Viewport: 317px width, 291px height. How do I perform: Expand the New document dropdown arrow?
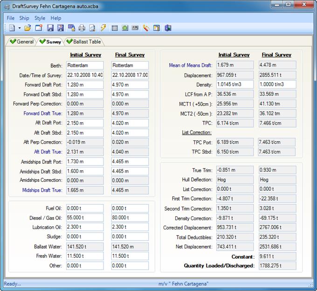coord(19,28)
